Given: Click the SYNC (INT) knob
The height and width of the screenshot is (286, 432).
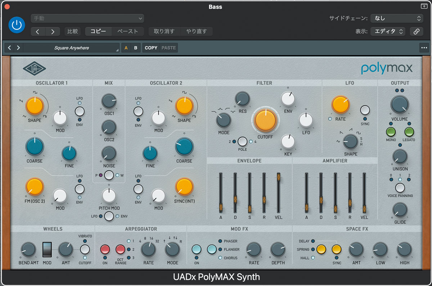Looking at the screenshot, I should [184, 186].
